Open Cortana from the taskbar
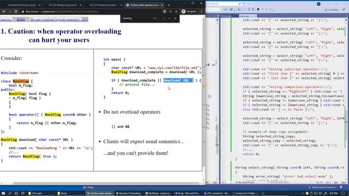The height and width of the screenshot is (196, 349). coord(16,193)
